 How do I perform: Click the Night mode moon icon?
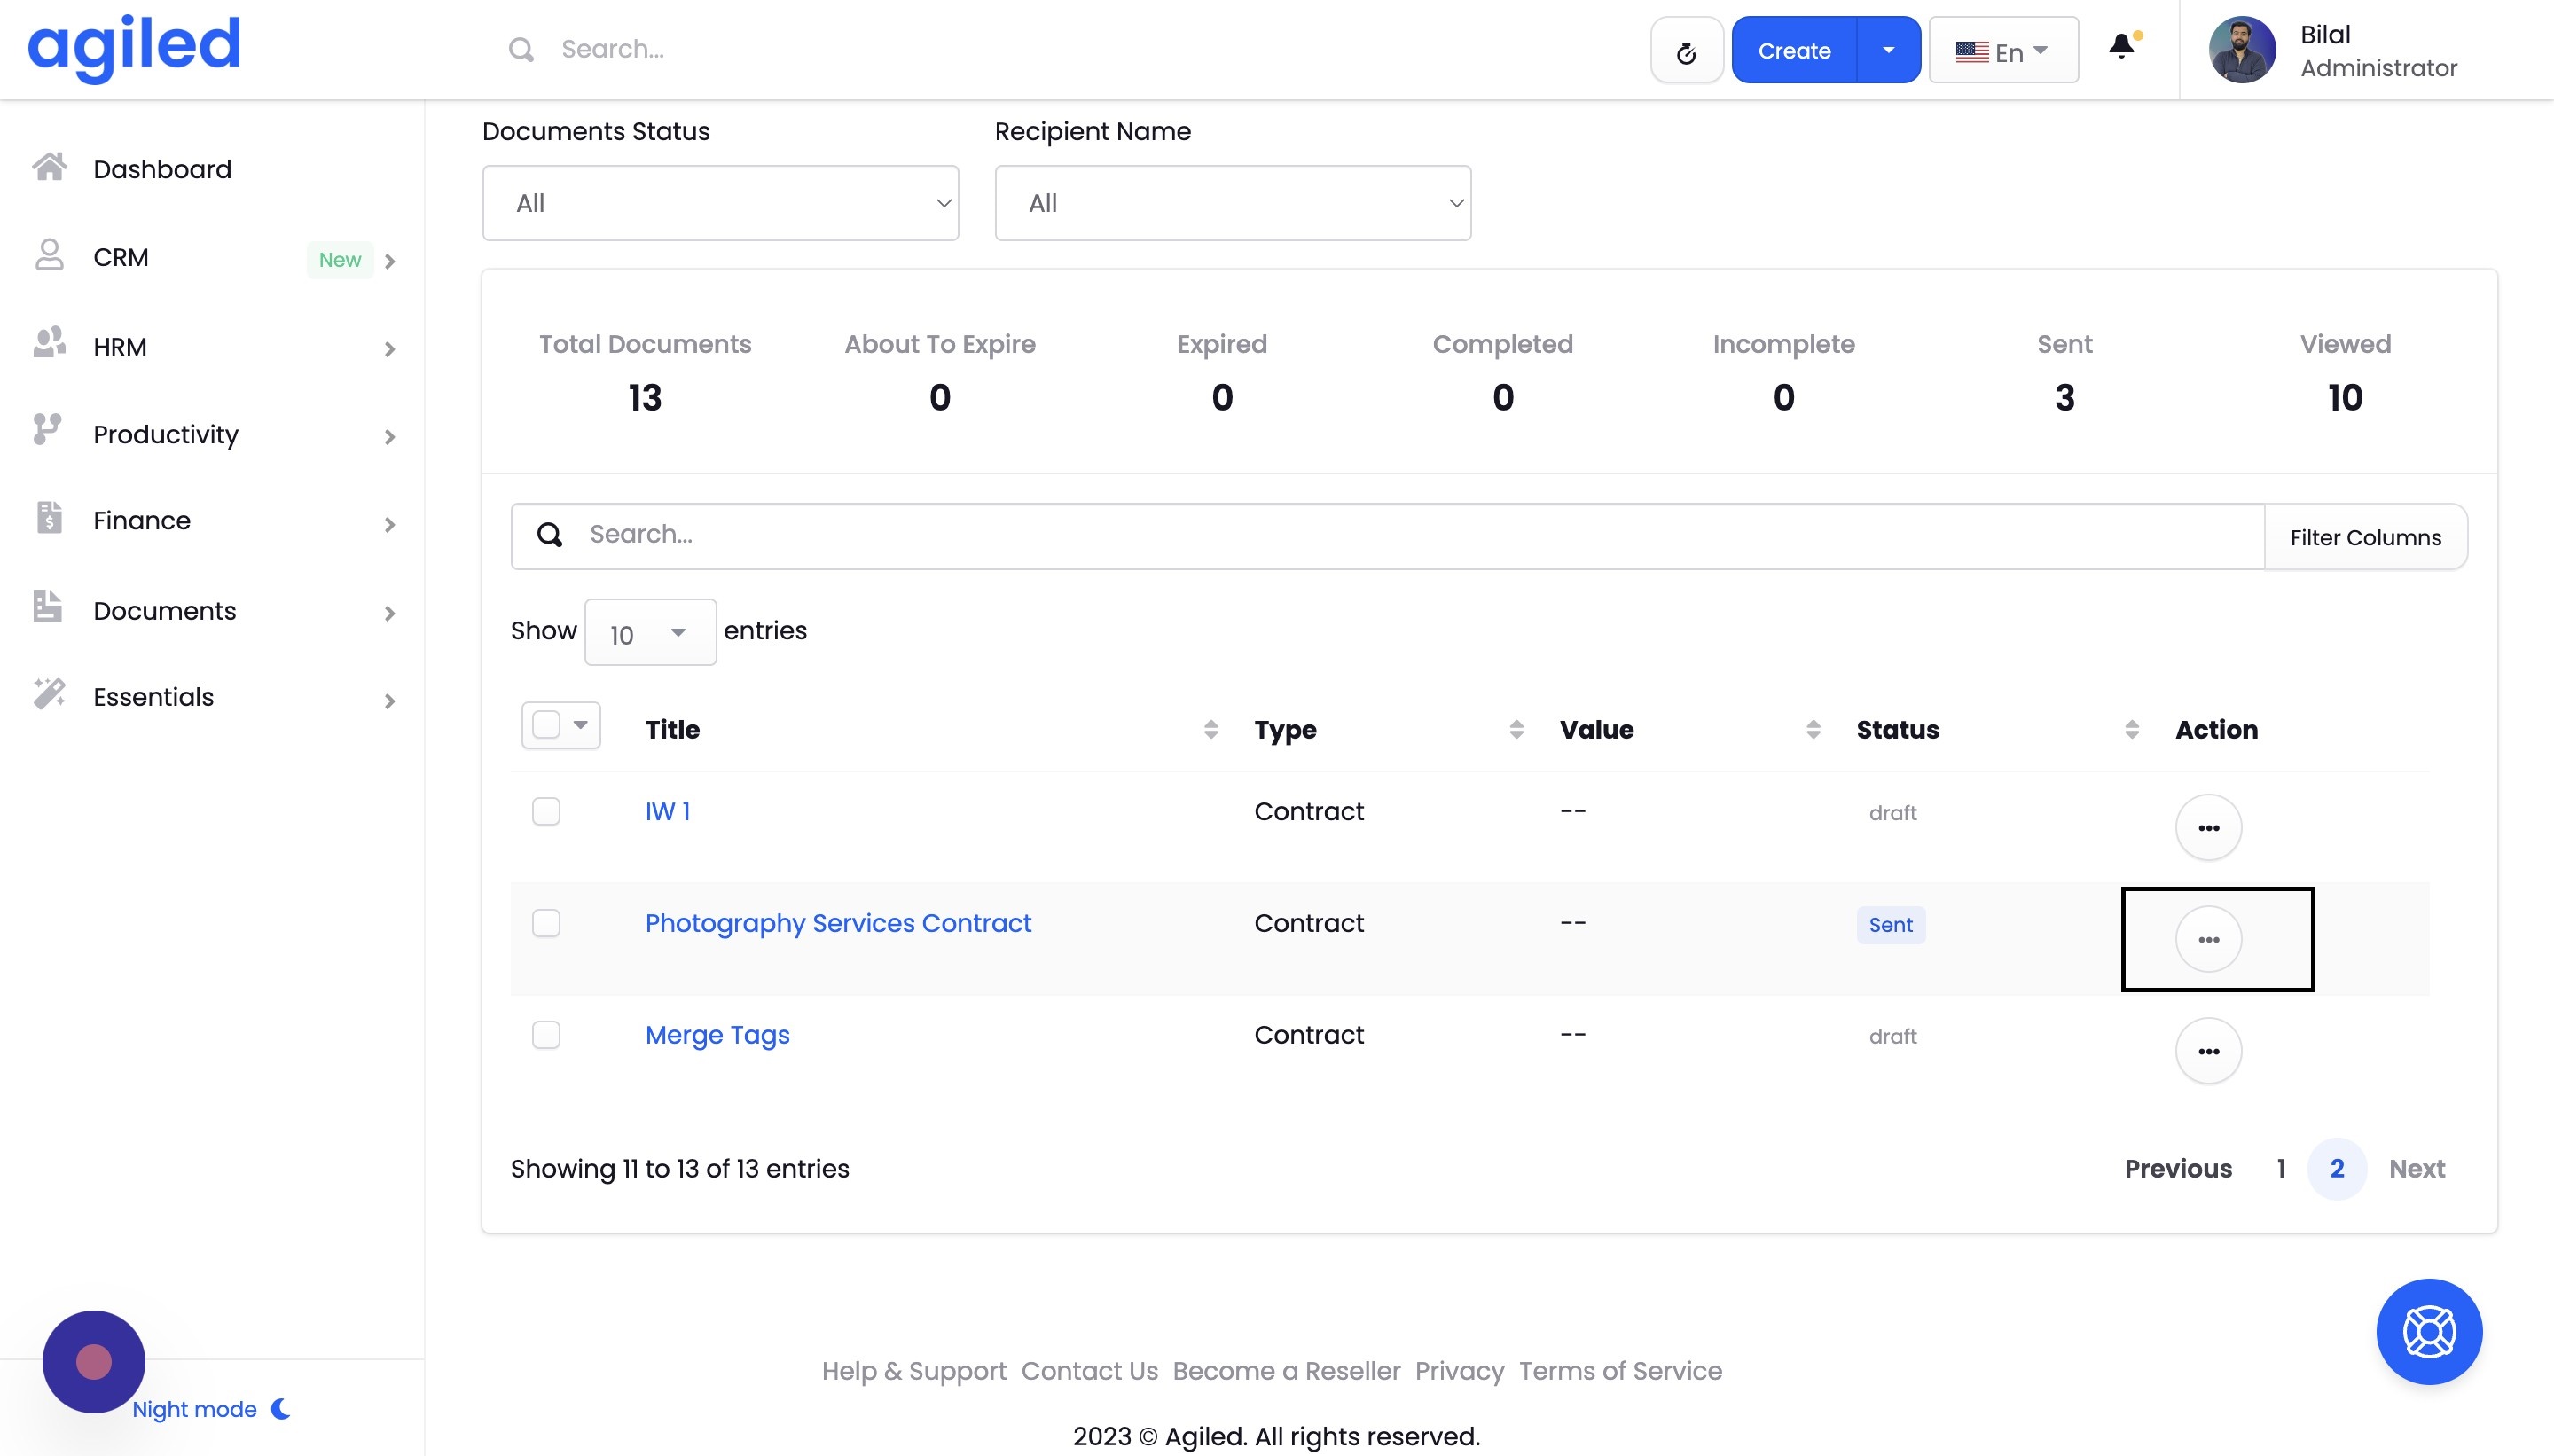click(x=281, y=1408)
